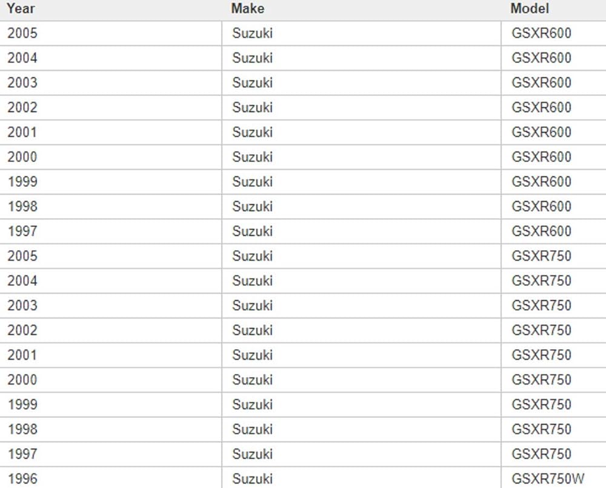Click the 2004 year in GSXR750 row

[x=22, y=281]
